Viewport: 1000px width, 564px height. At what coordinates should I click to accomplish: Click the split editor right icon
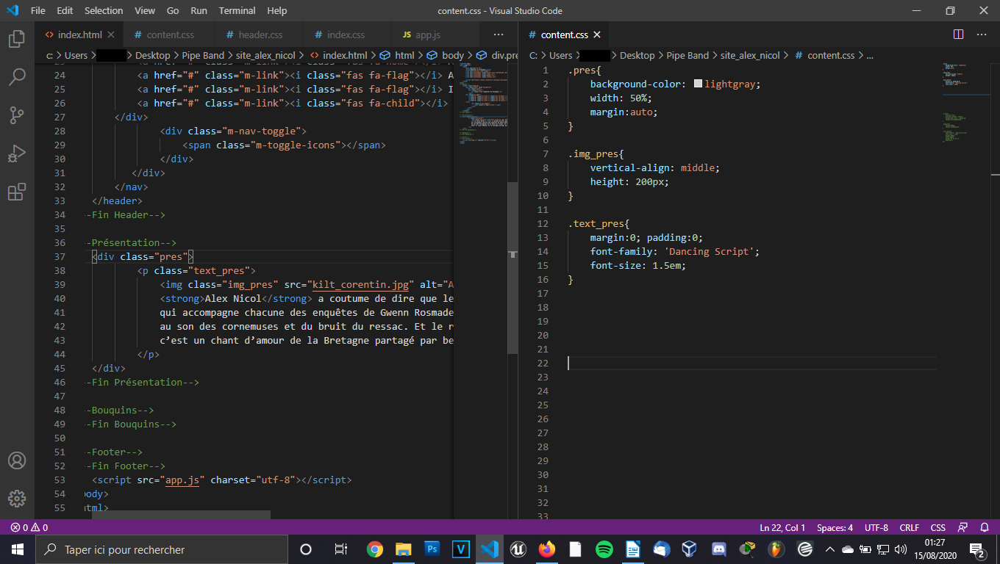click(958, 35)
